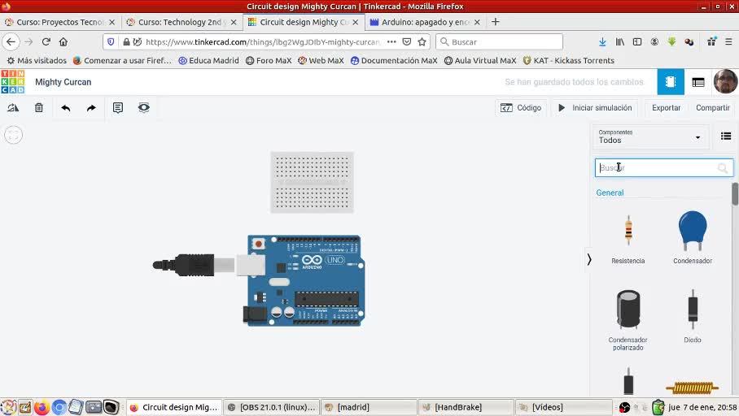Rotate the selected component
Image resolution: width=739 pixels, height=416 pixels.
[13, 108]
